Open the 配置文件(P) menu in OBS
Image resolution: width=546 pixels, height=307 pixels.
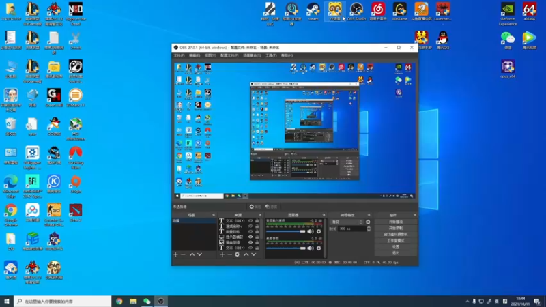[229, 55]
